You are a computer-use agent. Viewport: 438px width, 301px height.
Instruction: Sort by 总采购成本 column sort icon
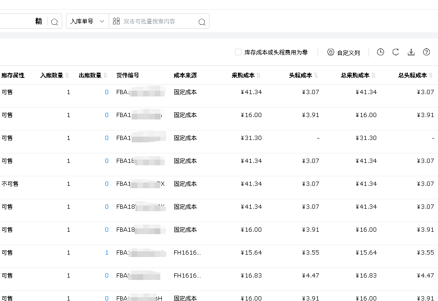[x=374, y=75]
